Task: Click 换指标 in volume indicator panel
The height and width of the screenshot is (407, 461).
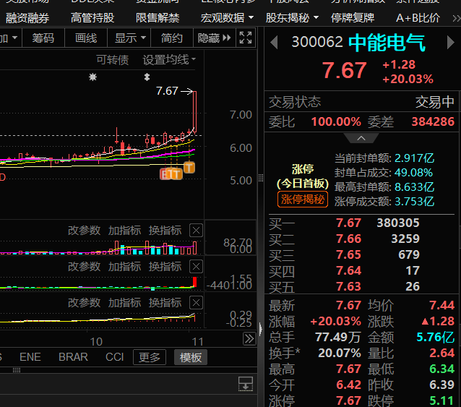Action: (x=165, y=231)
